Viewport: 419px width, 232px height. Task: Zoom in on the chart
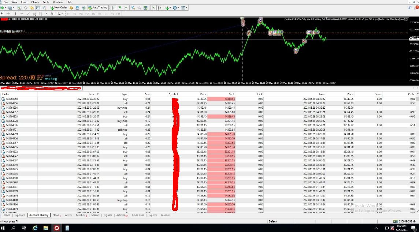point(133,8)
